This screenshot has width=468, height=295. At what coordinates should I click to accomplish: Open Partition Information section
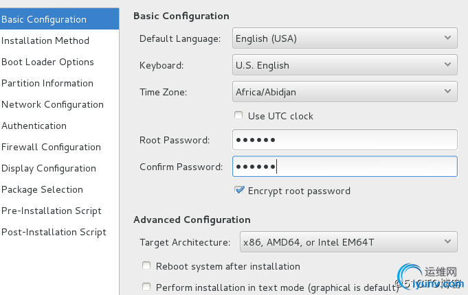tap(59, 83)
